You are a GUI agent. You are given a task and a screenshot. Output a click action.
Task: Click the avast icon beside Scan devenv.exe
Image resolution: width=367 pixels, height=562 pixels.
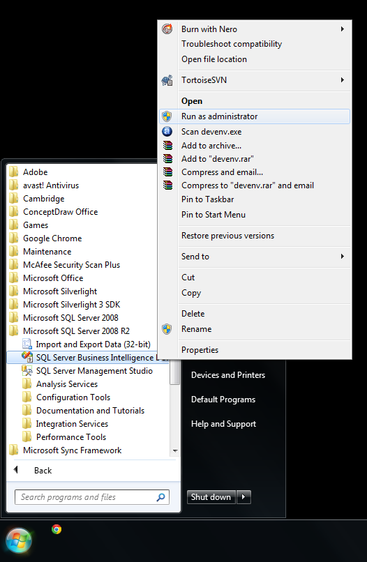click(167, 132)
